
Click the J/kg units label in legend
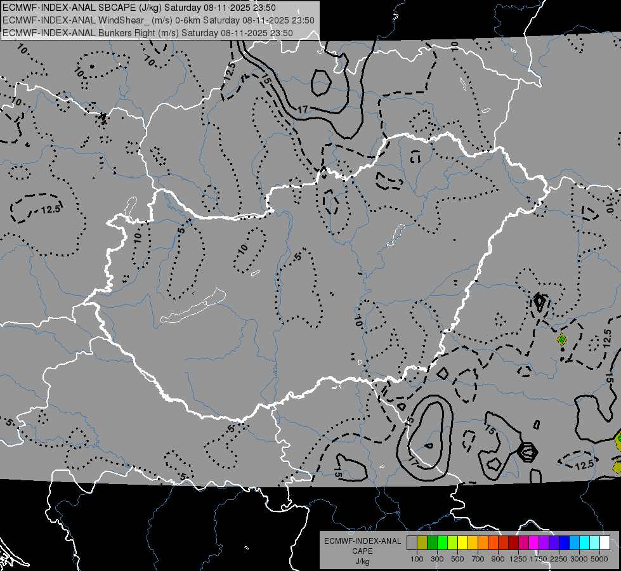coord(362,561)
